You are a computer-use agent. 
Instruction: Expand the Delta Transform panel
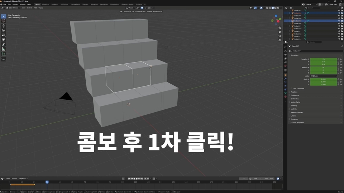click(298, 88)
